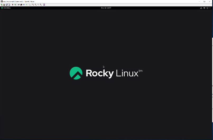Open the Connection options icon

7,5
